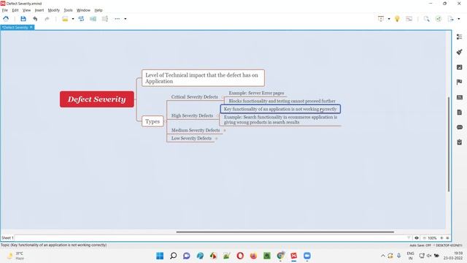Open the Tools menu
The image size is (467, 263).
pos(68,10)
